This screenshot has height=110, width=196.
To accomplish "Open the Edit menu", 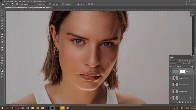I will 8,1.
